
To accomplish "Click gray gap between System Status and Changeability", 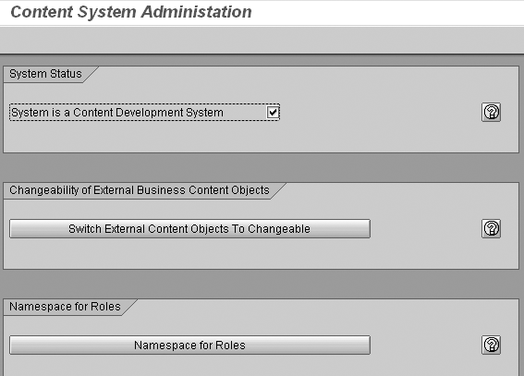I will [x=262, y=167].
